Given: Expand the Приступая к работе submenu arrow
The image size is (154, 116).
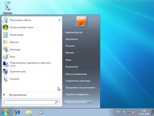Looking at the screenshot, I should [x=59, y=20].
